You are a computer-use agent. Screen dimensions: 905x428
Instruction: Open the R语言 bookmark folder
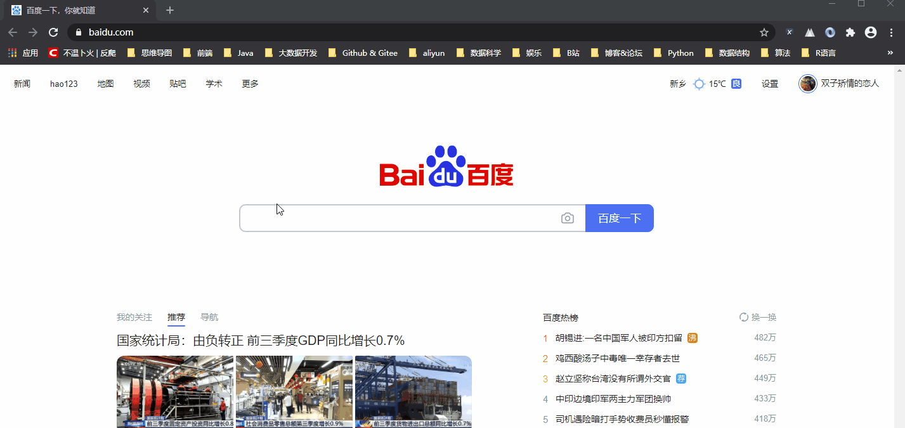(x=818, y=53)
